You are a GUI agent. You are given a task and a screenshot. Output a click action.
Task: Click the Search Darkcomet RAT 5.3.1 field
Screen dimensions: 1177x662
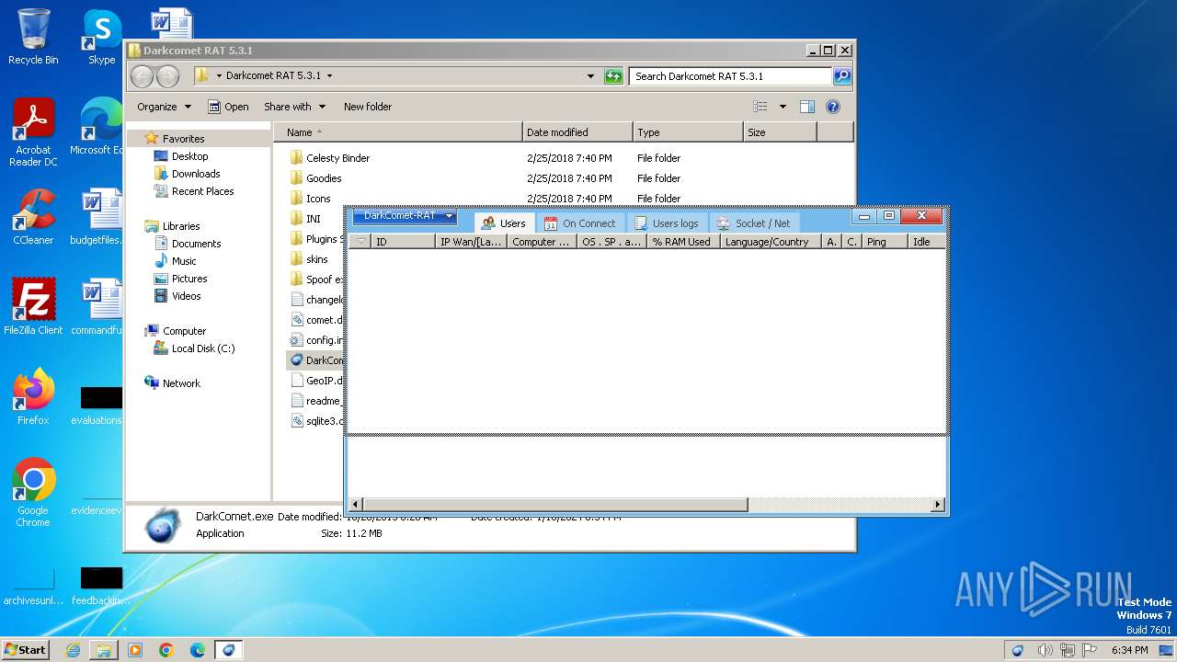[x=731, y=76]
